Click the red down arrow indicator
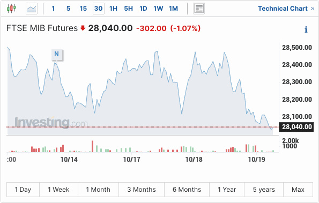Screen dimensions: 319x203 click(x=83, y=28)
